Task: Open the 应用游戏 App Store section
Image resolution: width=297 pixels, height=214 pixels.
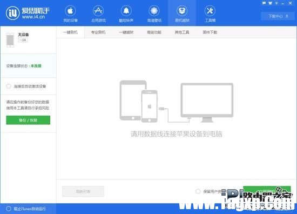Action: [98, 14]
